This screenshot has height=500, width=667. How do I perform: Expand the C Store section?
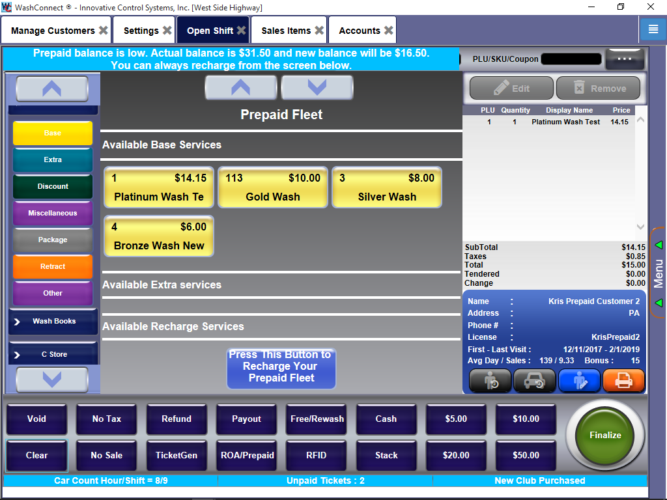point(53,354)
